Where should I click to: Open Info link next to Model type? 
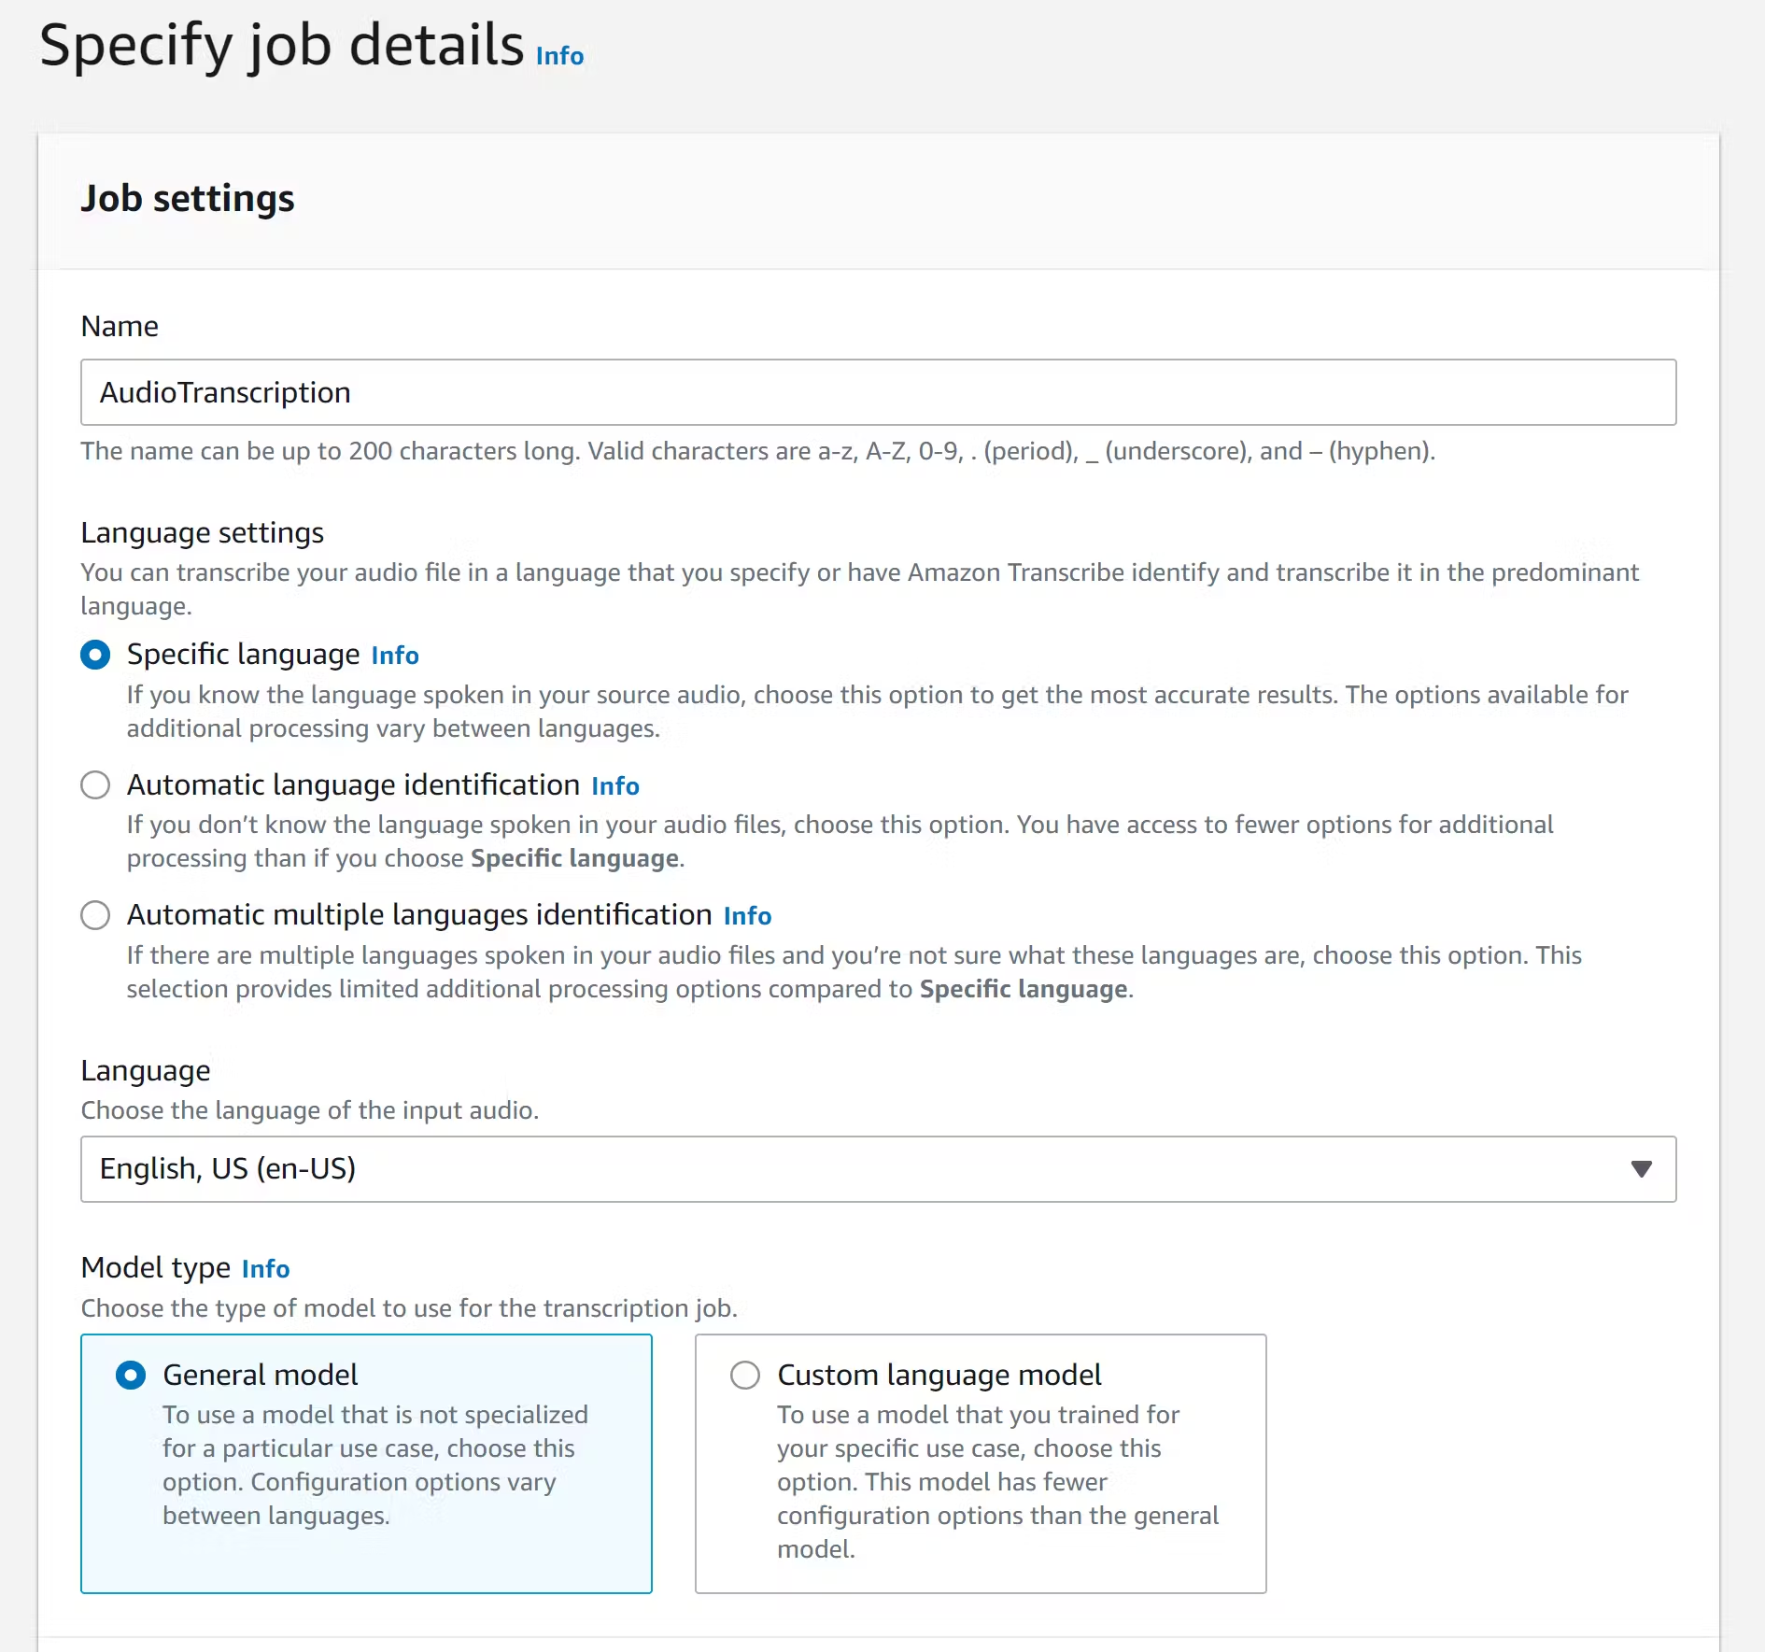[x=265, y=1269]
